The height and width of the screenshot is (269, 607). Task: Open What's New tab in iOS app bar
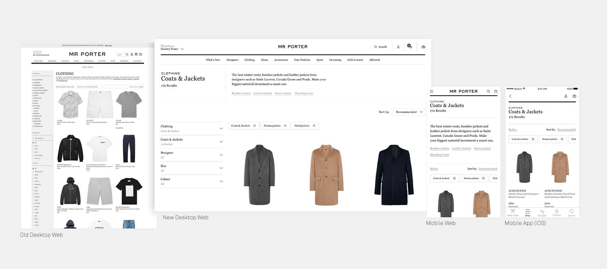[x=513, y=213]
